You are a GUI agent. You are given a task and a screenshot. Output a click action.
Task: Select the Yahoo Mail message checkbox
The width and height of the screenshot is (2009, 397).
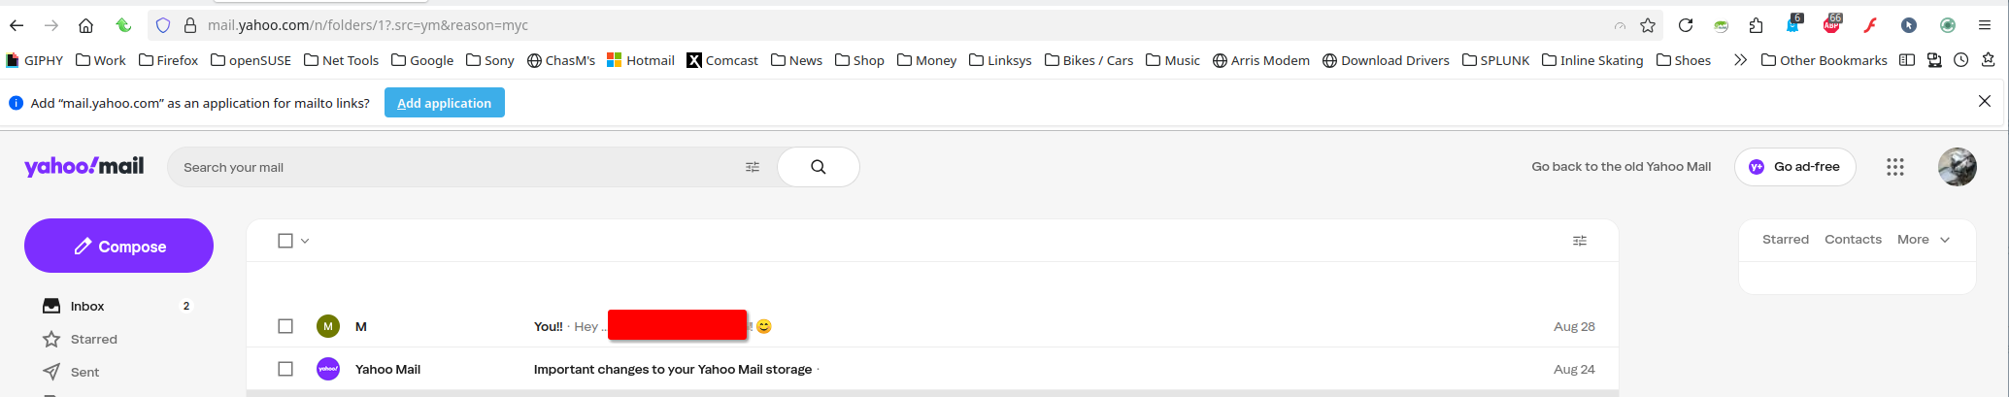[285, 369]
